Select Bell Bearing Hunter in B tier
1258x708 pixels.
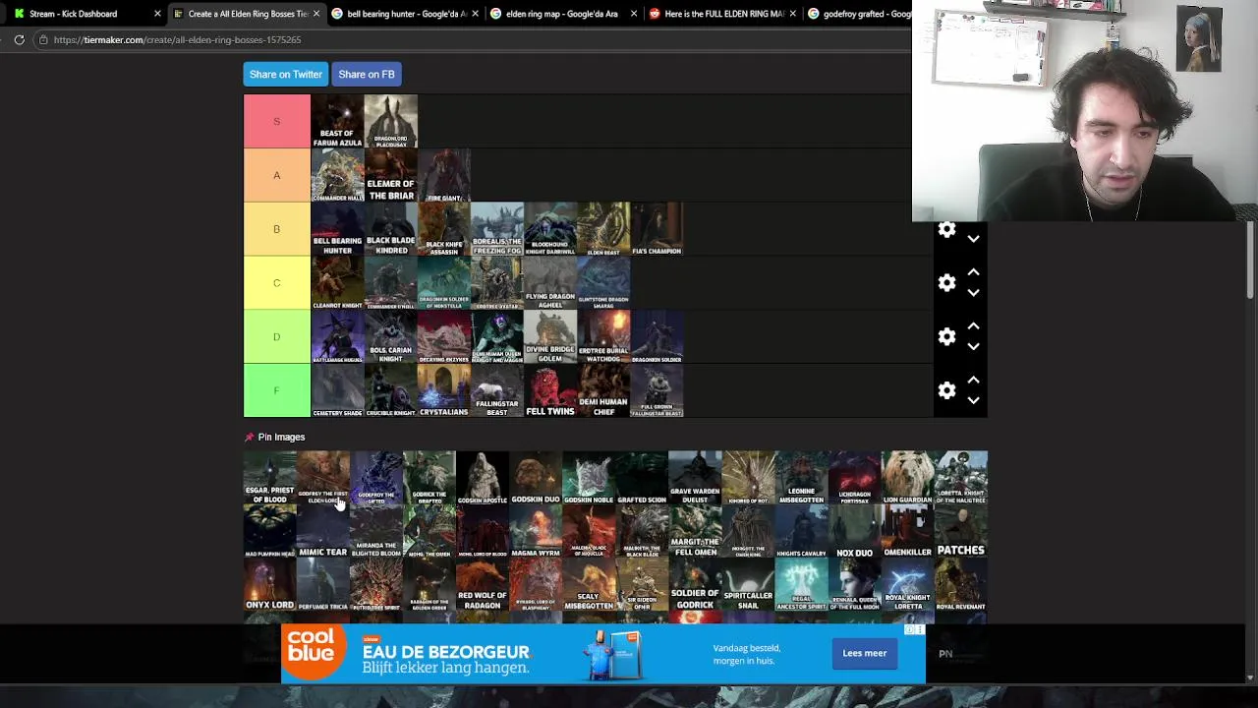(x=337, y=229)
